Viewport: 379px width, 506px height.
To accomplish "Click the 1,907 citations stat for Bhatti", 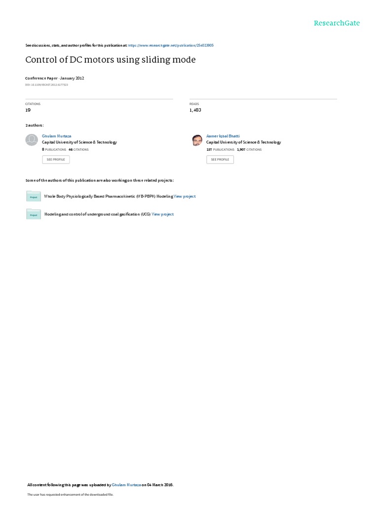I will pos(249,150).
